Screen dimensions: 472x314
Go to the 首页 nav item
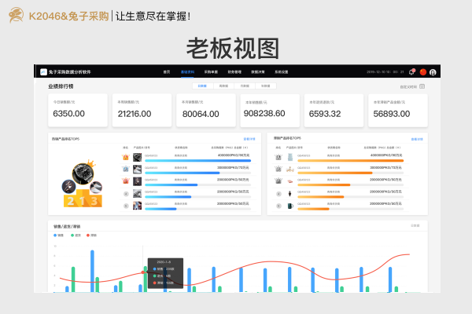pos(166,71)
